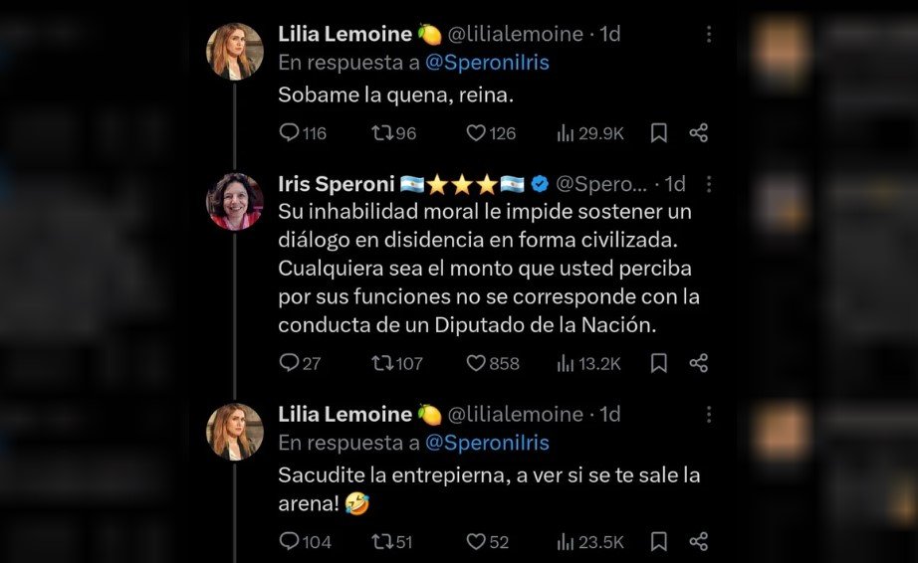Screen dimensions: 918x563
Task: Open @SperoniIris mention in first tweet
Action: tap(487, 62)
